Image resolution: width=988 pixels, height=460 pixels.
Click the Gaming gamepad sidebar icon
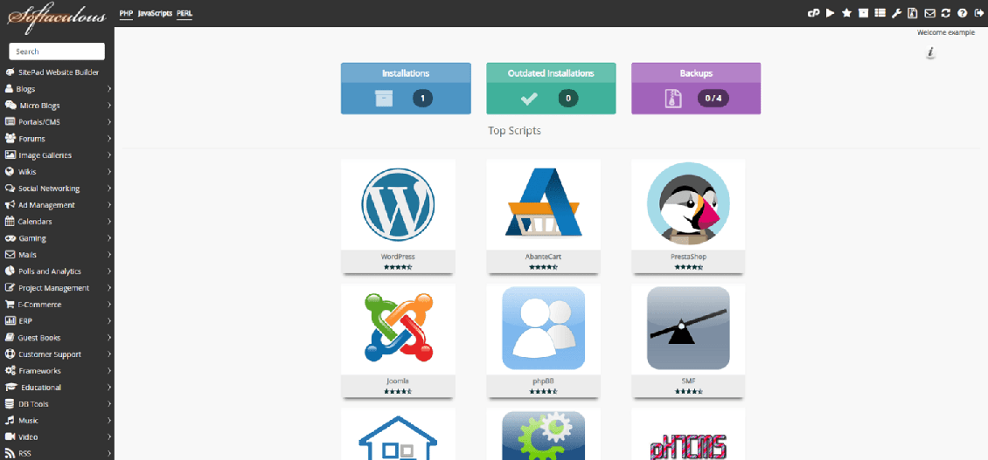pyautogui.click(x=10, y=238)
